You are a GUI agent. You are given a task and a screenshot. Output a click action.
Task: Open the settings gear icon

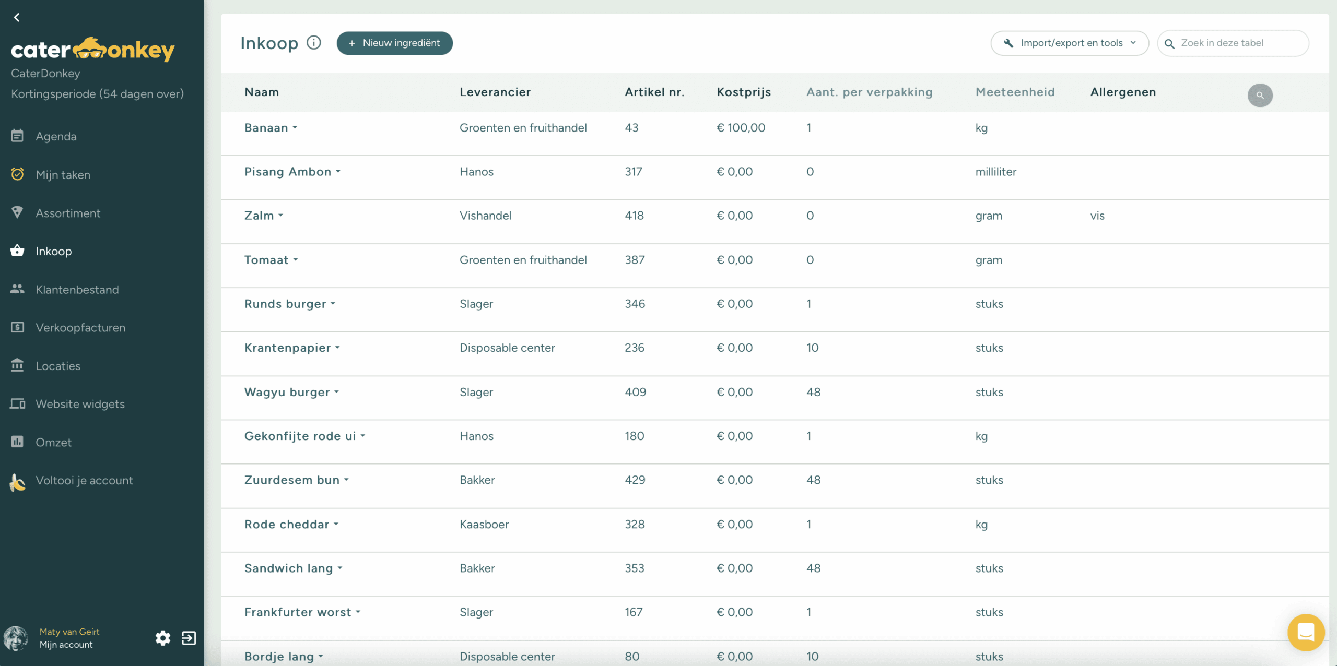click(163, 638)
